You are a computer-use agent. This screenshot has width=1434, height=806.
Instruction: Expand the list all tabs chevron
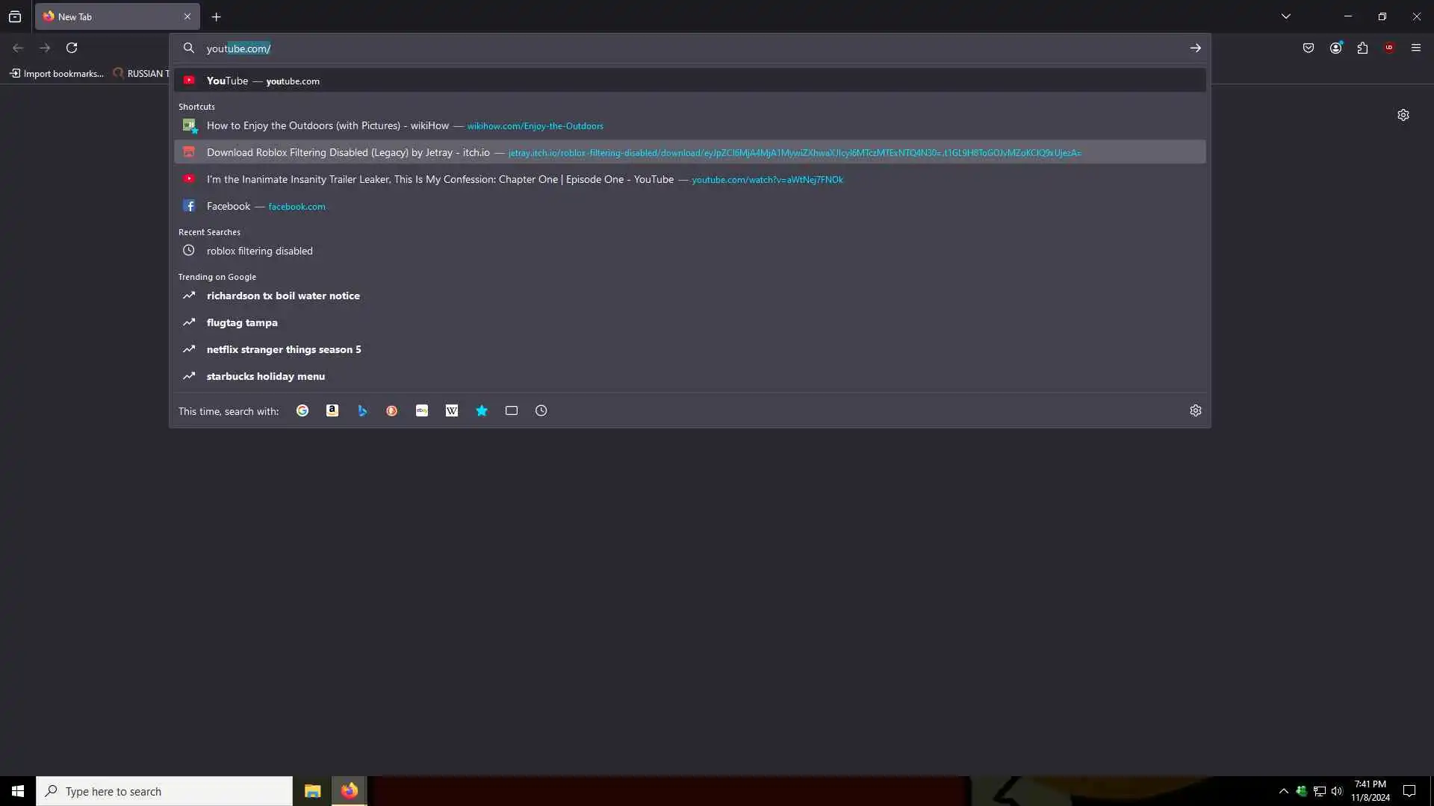1285,16
